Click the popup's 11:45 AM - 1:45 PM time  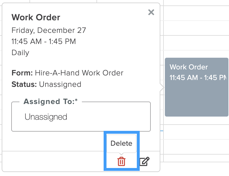tap(44, 41)
